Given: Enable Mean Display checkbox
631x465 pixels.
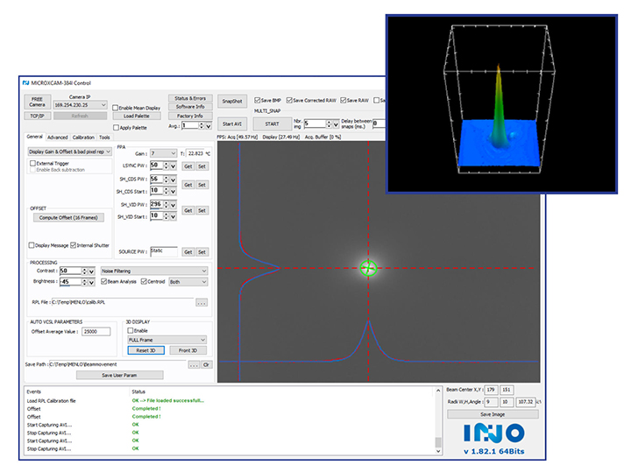Looking at the screenshot, I should [x=116, y=107].
